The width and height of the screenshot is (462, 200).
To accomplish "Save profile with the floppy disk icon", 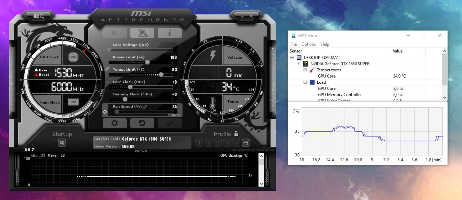I will pos(245,143).
